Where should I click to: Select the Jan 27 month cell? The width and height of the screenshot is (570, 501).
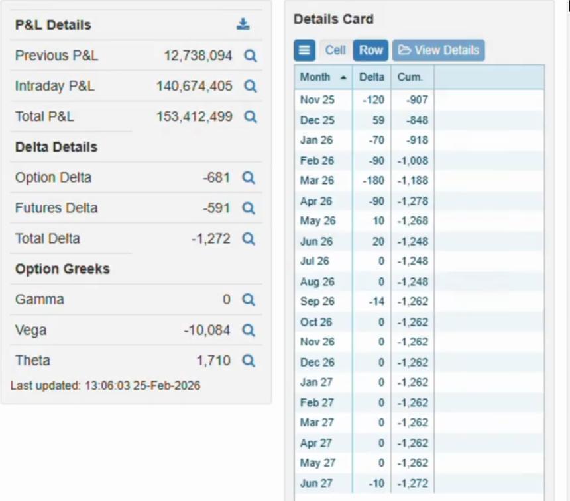(323, 382)
